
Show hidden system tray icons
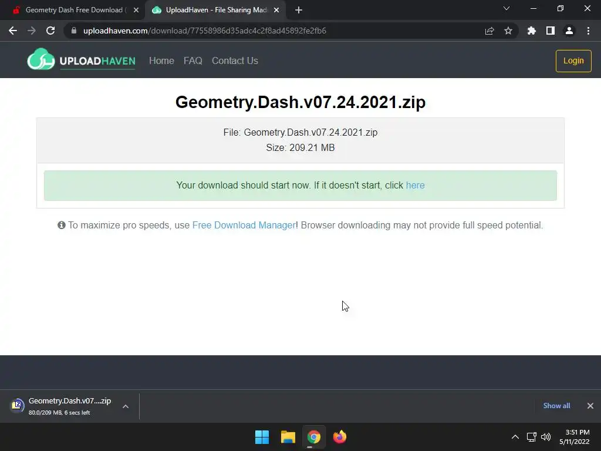click(515, 437)
